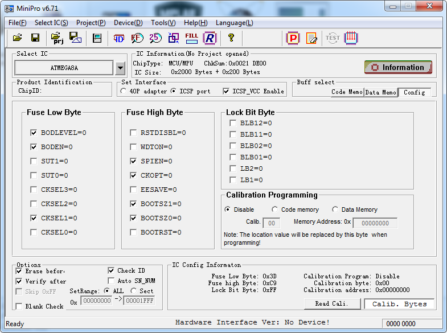Toggle the SPIEN=0 checkbox
This screenshot has width=447, height=333.
click(x=133, y=161)
